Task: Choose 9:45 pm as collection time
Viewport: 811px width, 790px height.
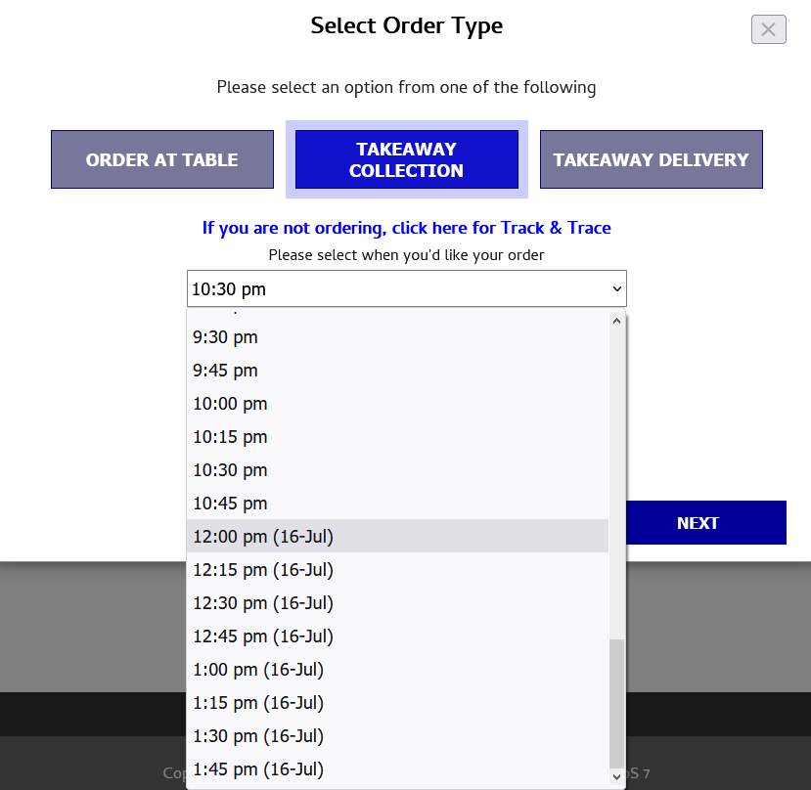Action: coord(225,370)
